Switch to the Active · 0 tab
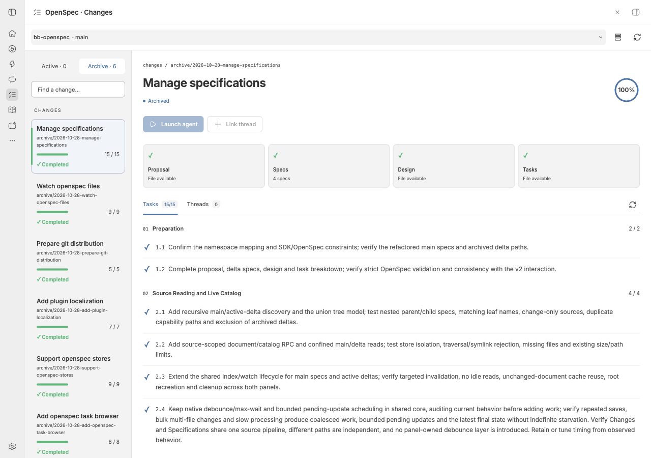This screenshot has width=651, height=458. click(x=54, y=66)
